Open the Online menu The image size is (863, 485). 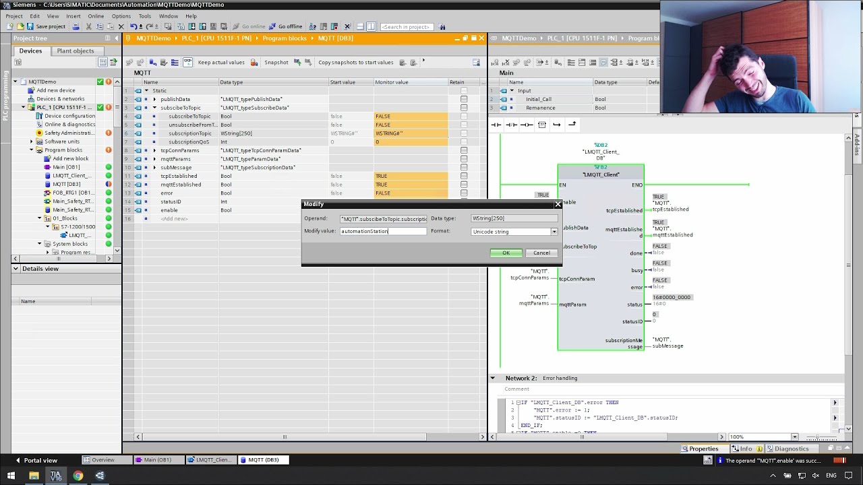(96, 16)
